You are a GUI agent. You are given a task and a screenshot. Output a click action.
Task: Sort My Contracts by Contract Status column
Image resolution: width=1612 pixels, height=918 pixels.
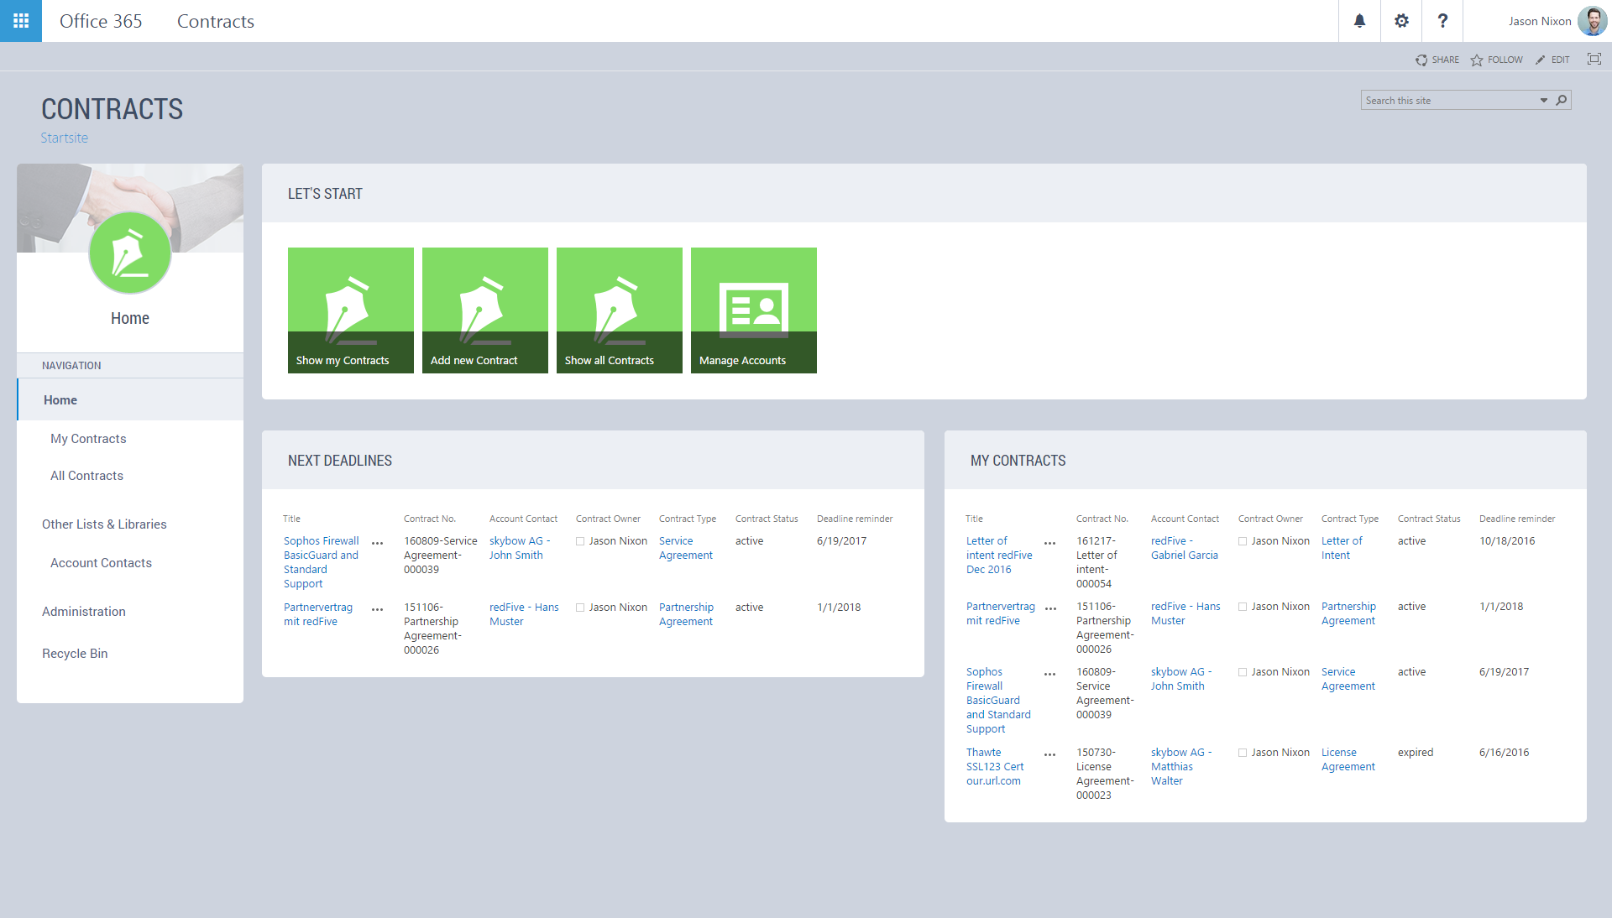[x=1429, y=519]
